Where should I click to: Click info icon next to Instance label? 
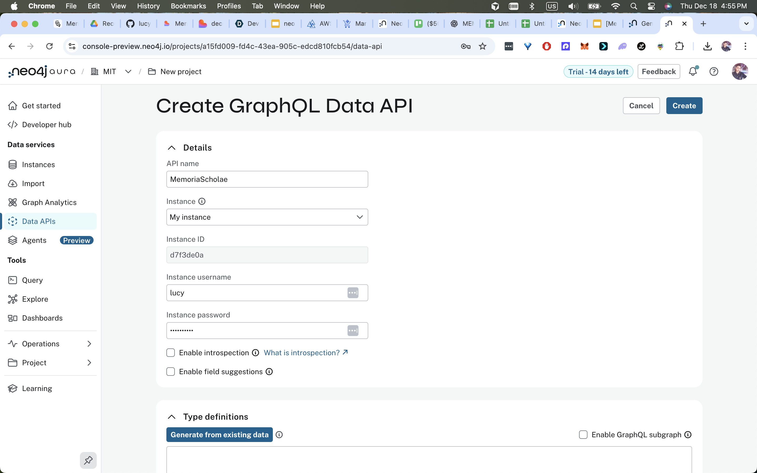tap(202, 202)
